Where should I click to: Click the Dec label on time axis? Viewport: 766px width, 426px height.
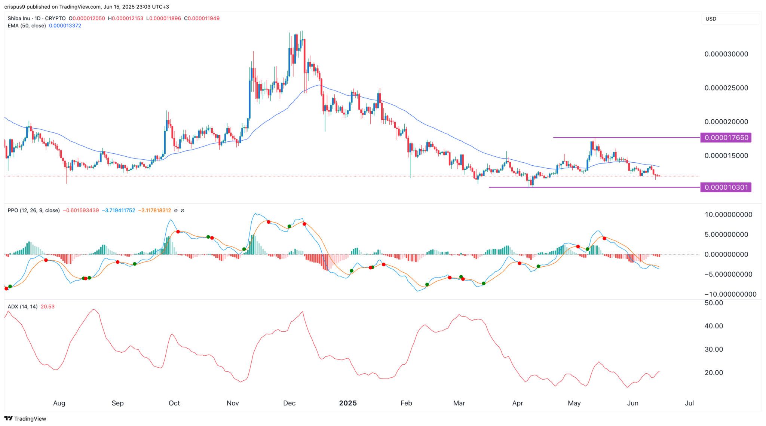(x=289, y=403)
